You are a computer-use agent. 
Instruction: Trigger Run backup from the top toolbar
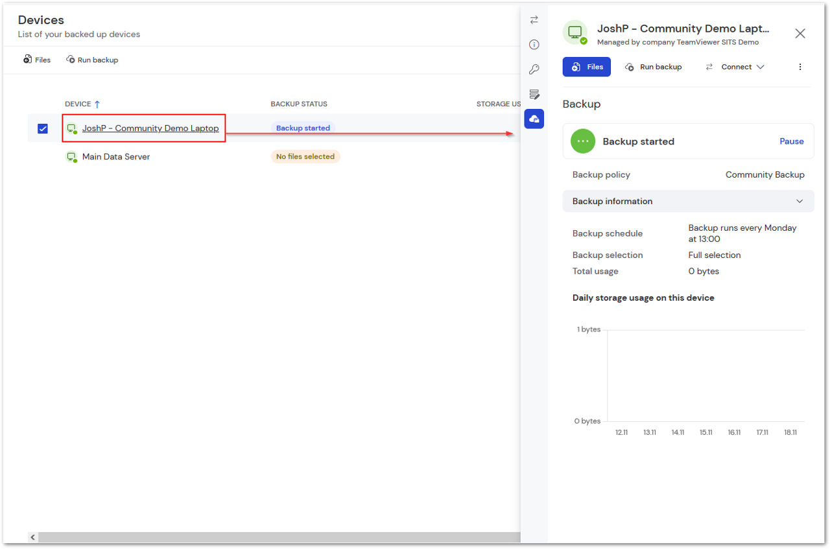(91, 59)
